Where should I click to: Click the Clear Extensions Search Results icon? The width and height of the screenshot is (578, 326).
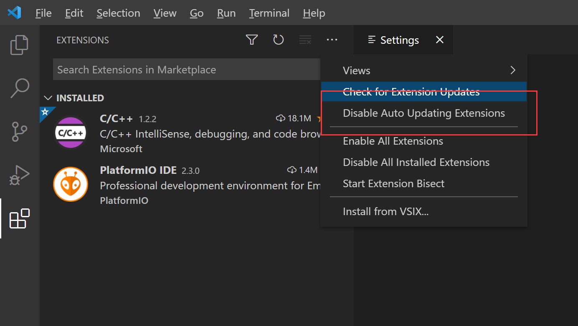pos(305,40)
